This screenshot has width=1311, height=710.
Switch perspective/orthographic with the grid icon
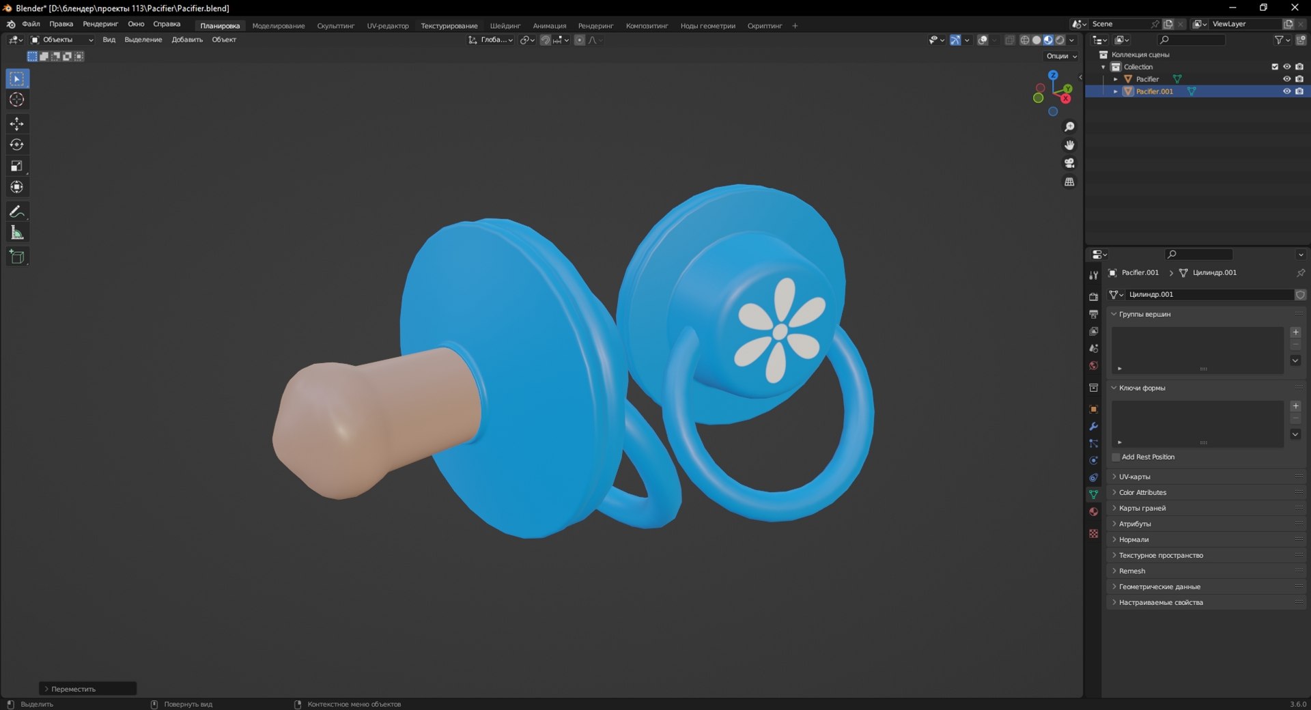(1069, 182)
